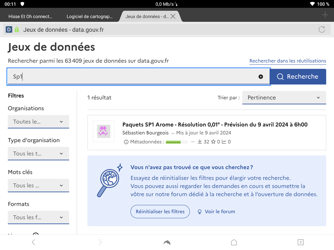Expand the Type d'organisation filter dropdown

coord(38,154)
